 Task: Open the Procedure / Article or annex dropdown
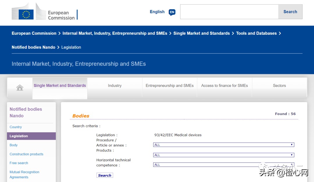pos(223,145)
